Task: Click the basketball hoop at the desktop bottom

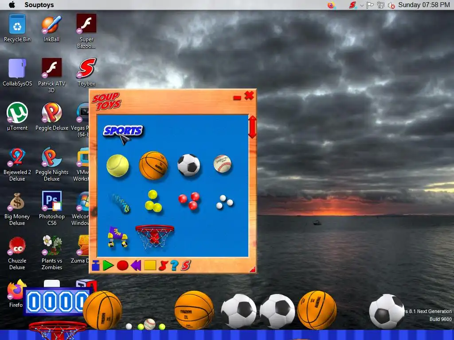Action: tap(58, 330)
